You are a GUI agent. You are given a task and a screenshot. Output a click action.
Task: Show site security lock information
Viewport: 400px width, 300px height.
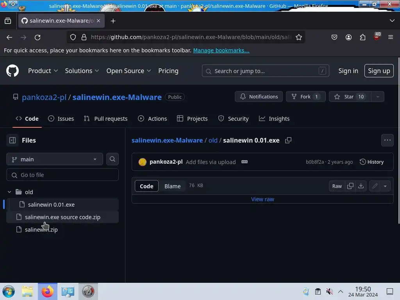84,37
